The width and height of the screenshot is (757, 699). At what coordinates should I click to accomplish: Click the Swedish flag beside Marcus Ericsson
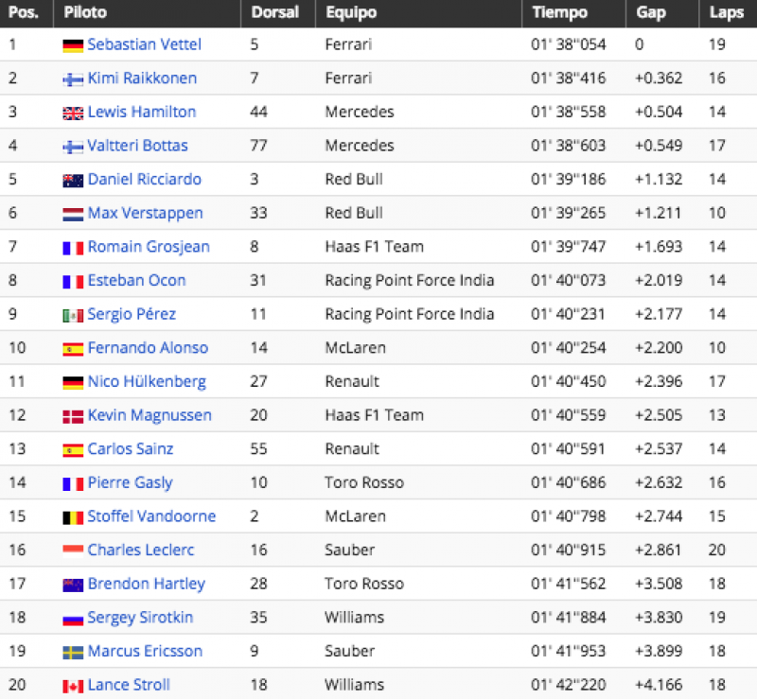pos(73,652)
